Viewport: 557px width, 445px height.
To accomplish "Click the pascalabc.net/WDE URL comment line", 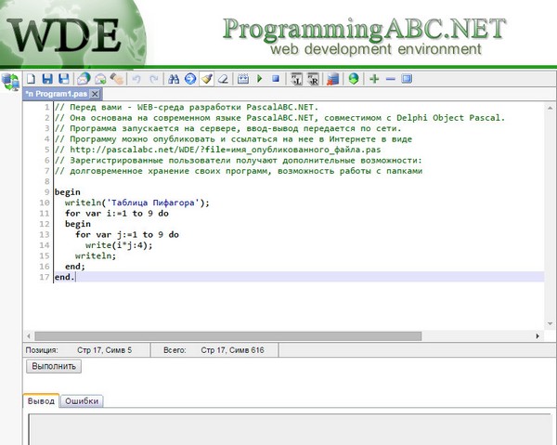I will pos(218,150).
